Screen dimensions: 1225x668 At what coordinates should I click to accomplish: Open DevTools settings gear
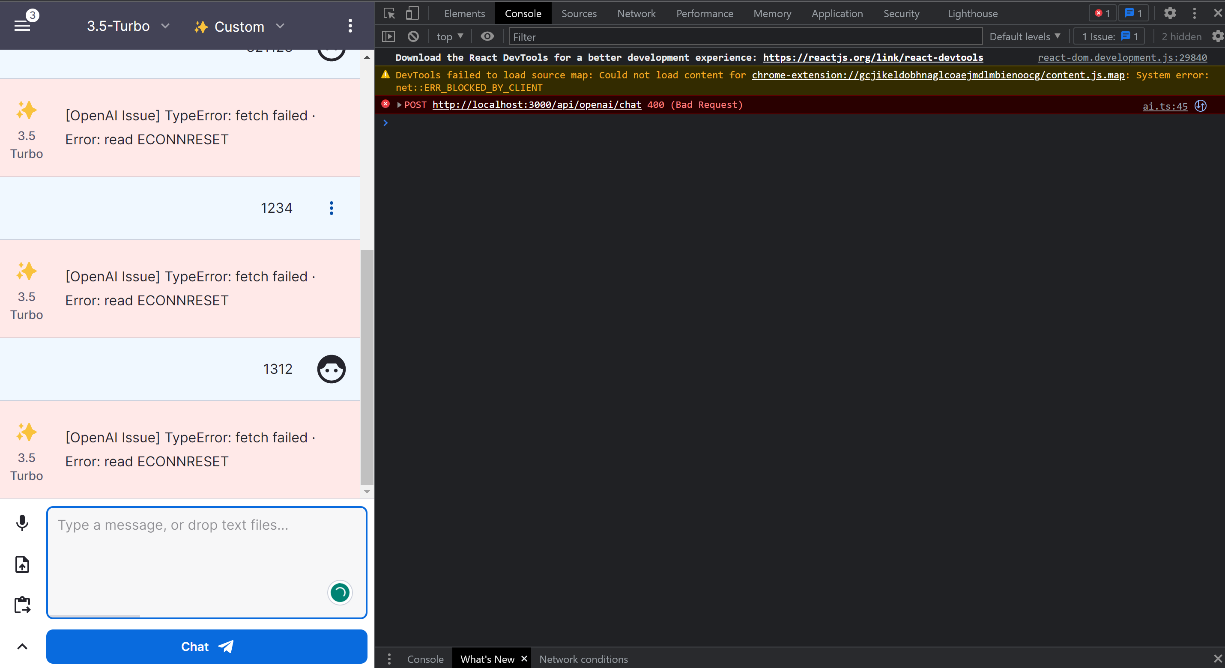[1170, 13]
